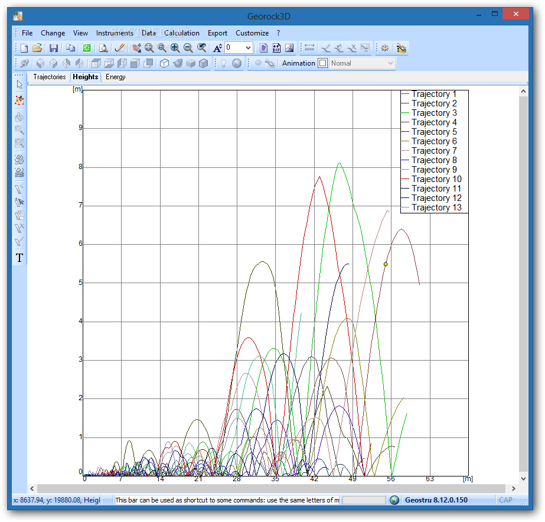Click the Geostru 8.12.0.150 version text

coord(436,500)
